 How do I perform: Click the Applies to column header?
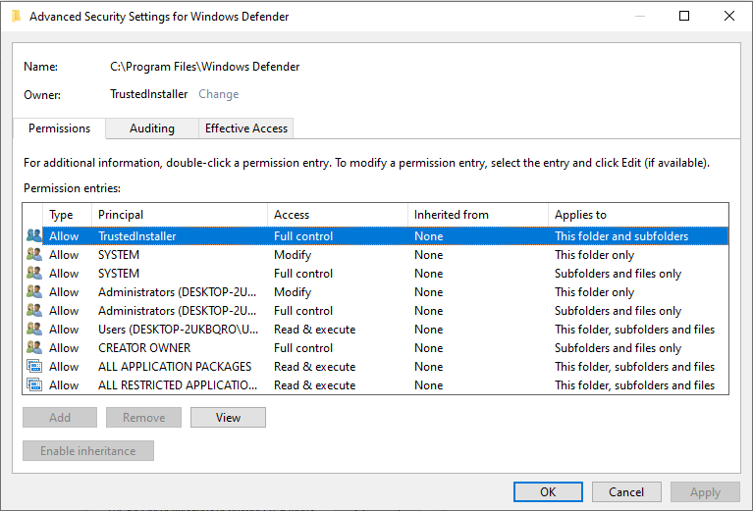click(x=638, y=215)
